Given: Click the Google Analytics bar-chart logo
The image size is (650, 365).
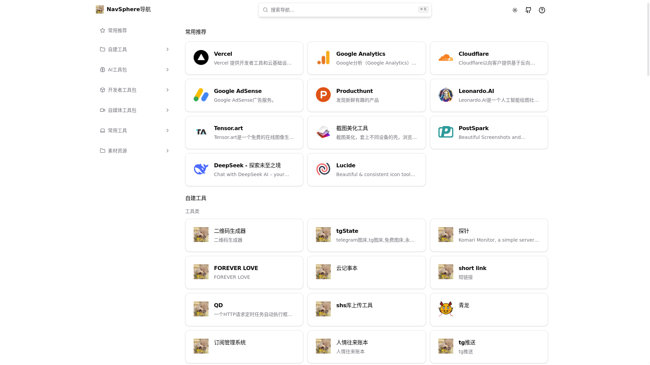Looking at the screenshot, I should pos(323,57).
